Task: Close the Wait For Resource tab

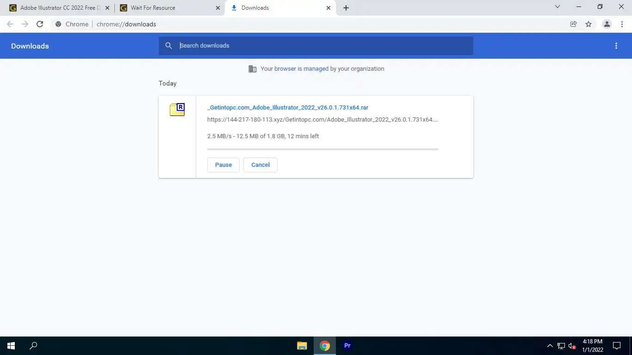Action: [x=218, y=8]
